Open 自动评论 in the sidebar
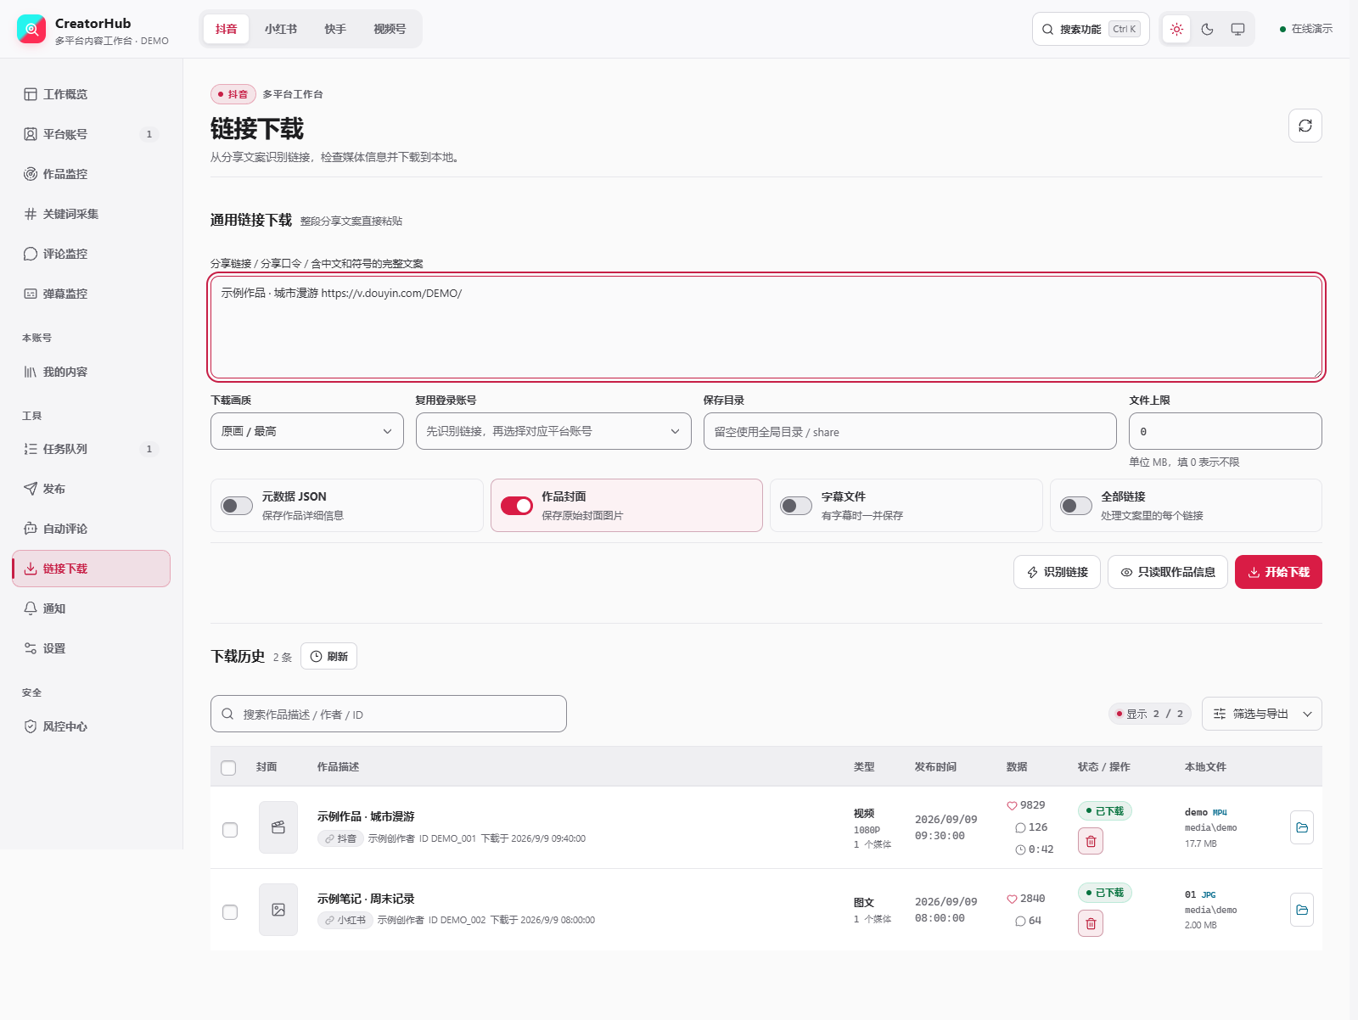Viewport: 1358px width, 1020px height. [x=91, y=529]
